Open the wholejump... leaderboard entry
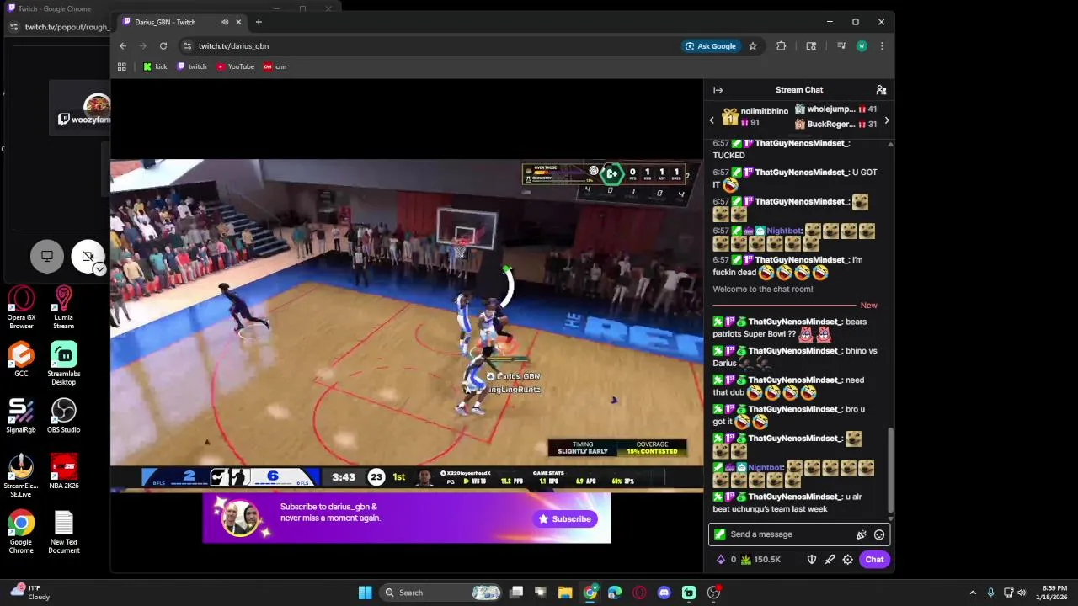 coord(835,109)
